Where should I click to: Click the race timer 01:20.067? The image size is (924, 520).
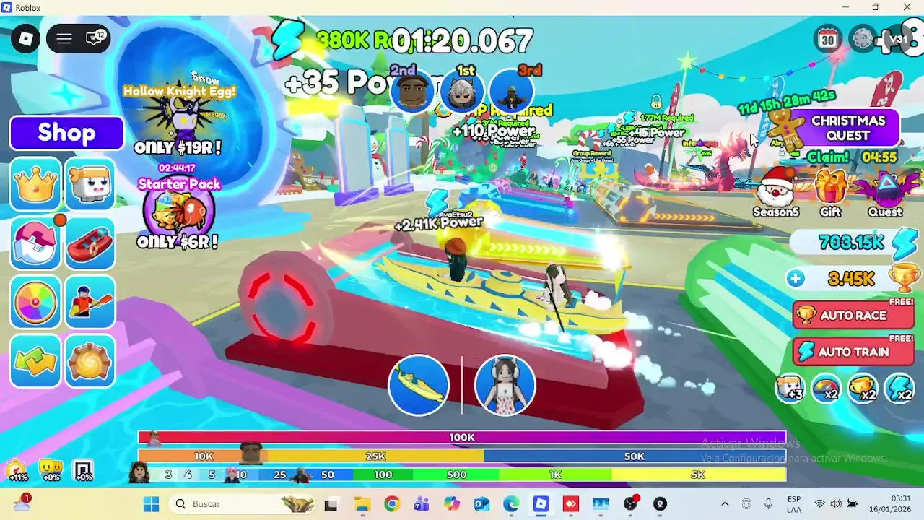pyautogui.click(x=462, y=41)
